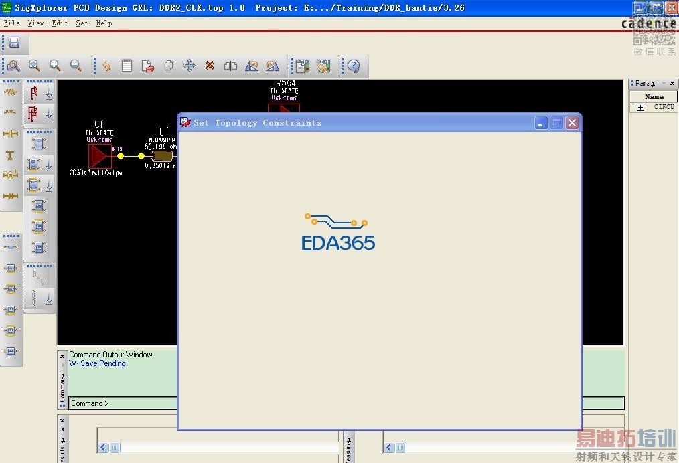Click the double red differential driver icon
Screen dimensions: 679x463
coord(33,114)
